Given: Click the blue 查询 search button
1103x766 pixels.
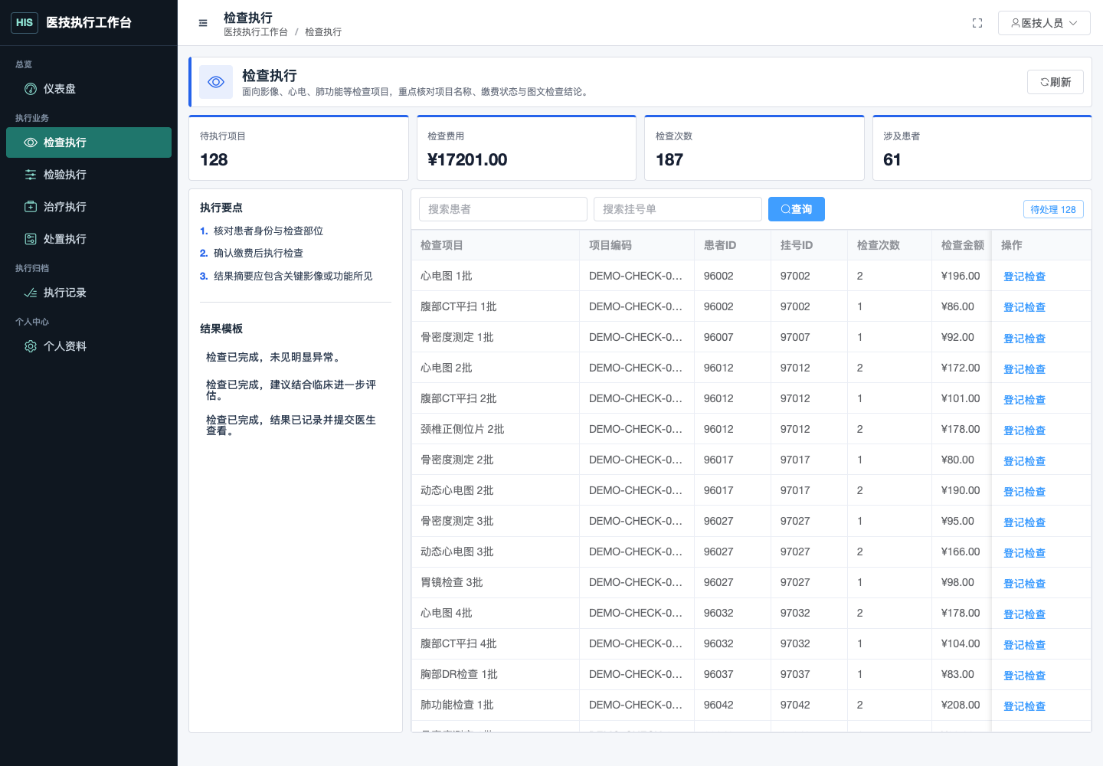Looking at the screenshot, I should point(797,209).
